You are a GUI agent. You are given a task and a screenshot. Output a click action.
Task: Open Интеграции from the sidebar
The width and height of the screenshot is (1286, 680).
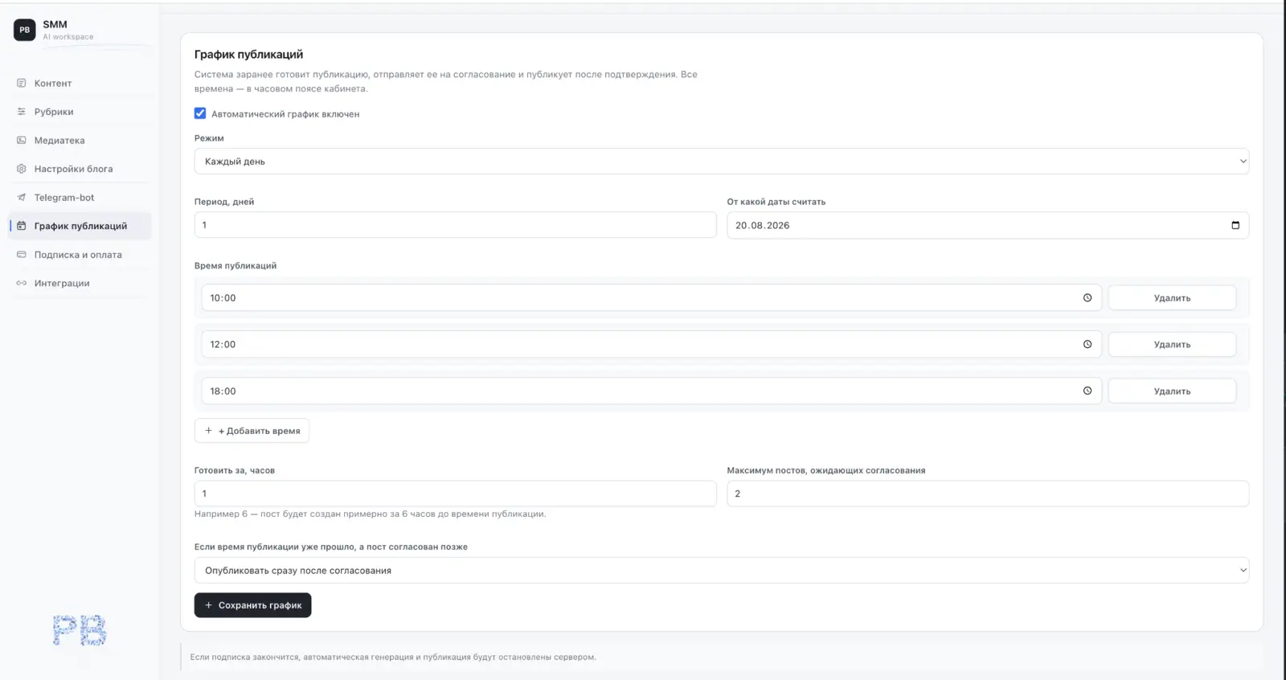(80, 283)
